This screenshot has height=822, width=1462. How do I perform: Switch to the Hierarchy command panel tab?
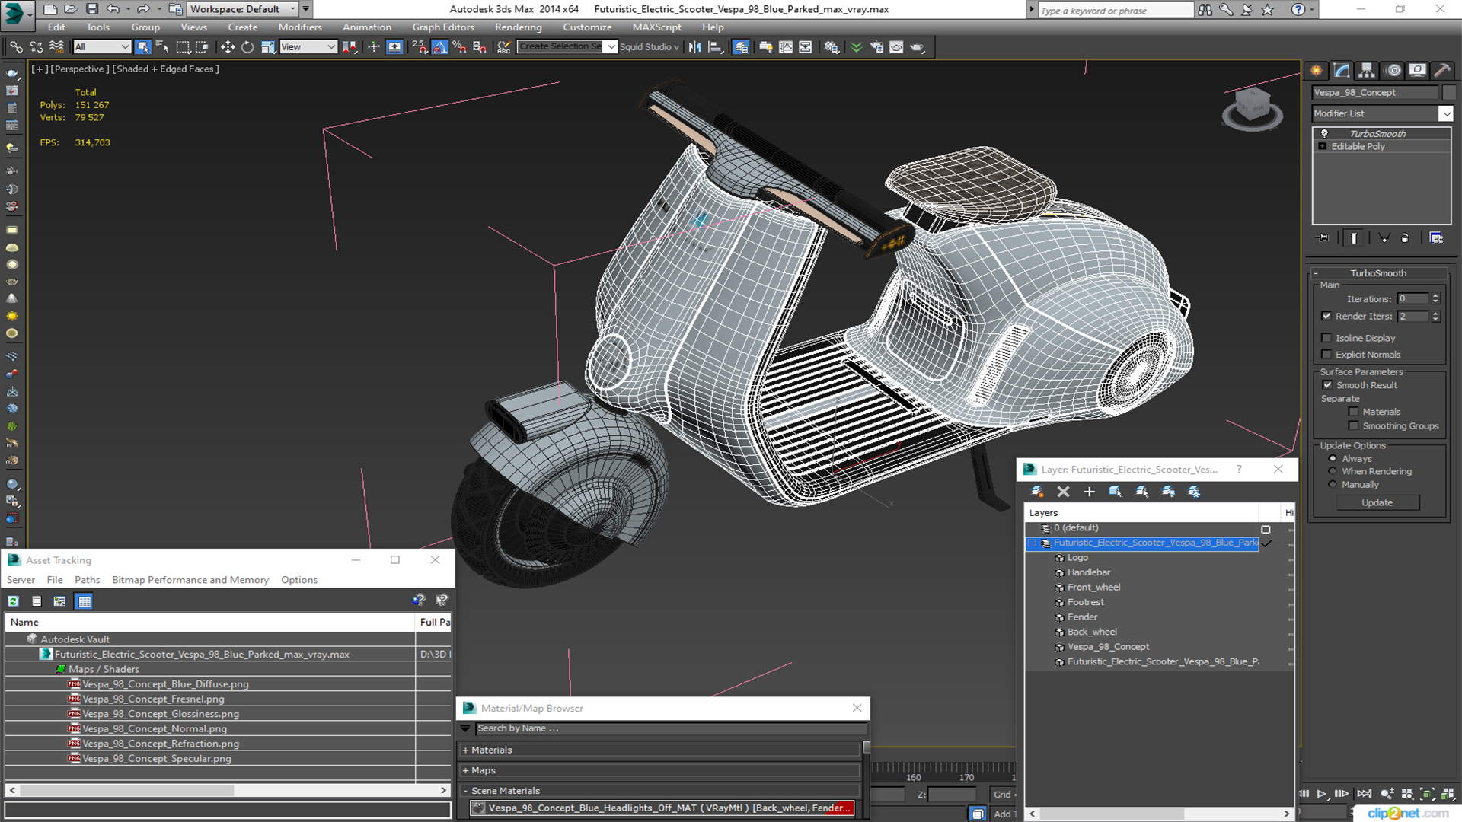point(1367,71)
